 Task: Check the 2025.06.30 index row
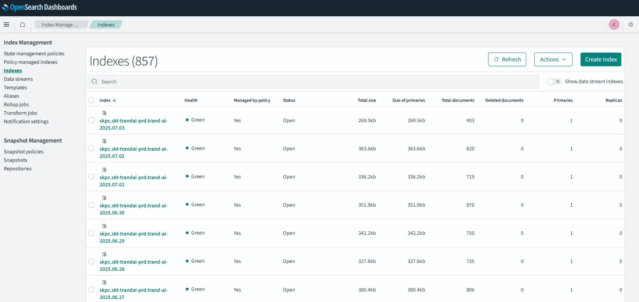click(91, 205)
